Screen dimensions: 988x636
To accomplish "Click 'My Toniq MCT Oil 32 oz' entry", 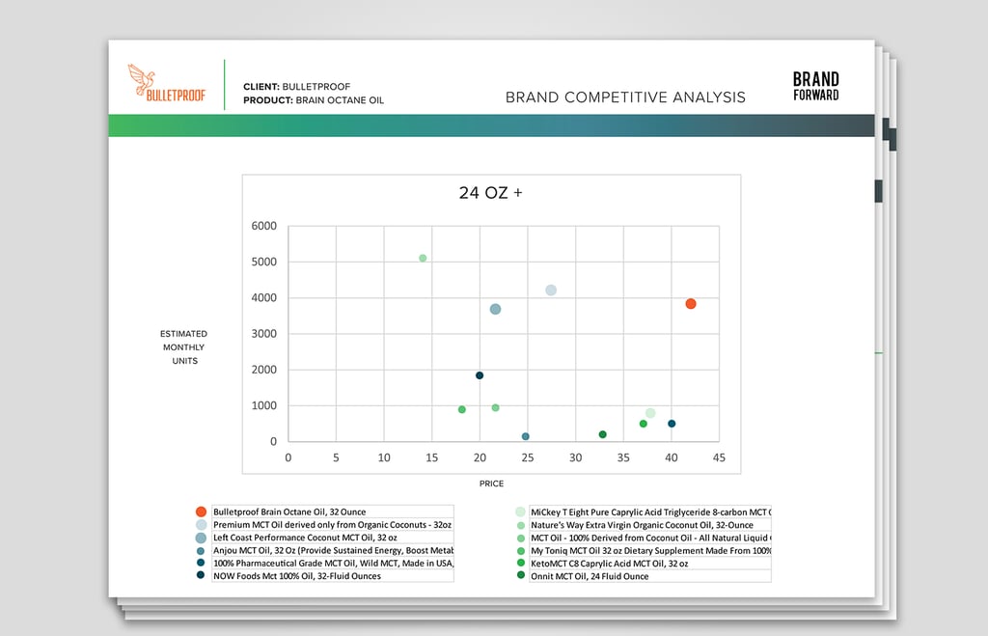I will [x=650, y=550].
